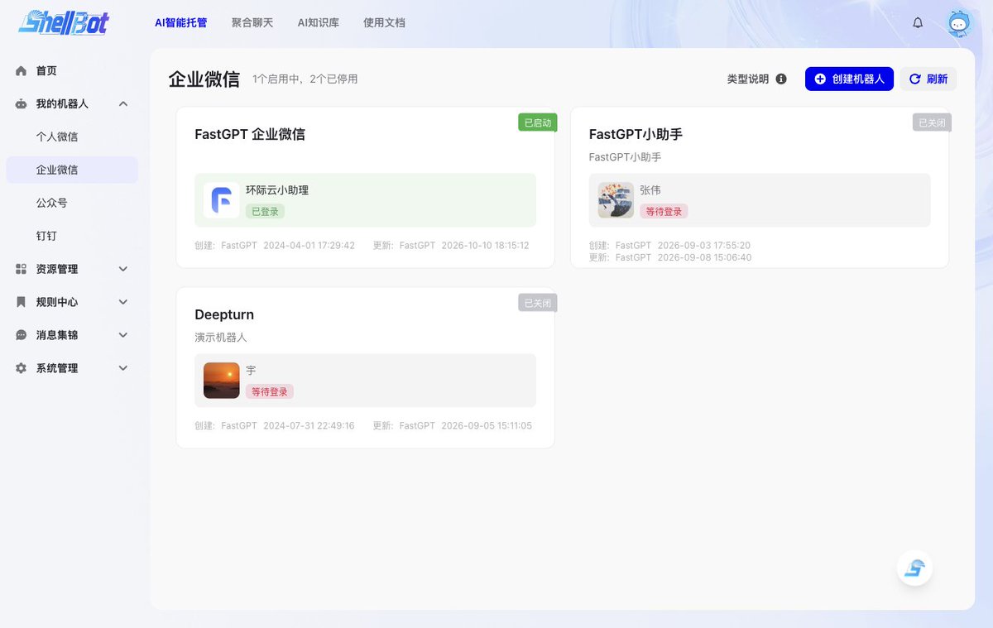Collapse the 我的机器人 menu chevron
The height and width of the screenshot is (628, 993).
coord(123,104)
